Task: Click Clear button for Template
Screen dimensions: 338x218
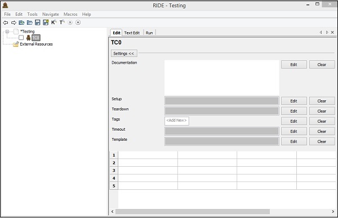Action: click(x=322, y=141)
